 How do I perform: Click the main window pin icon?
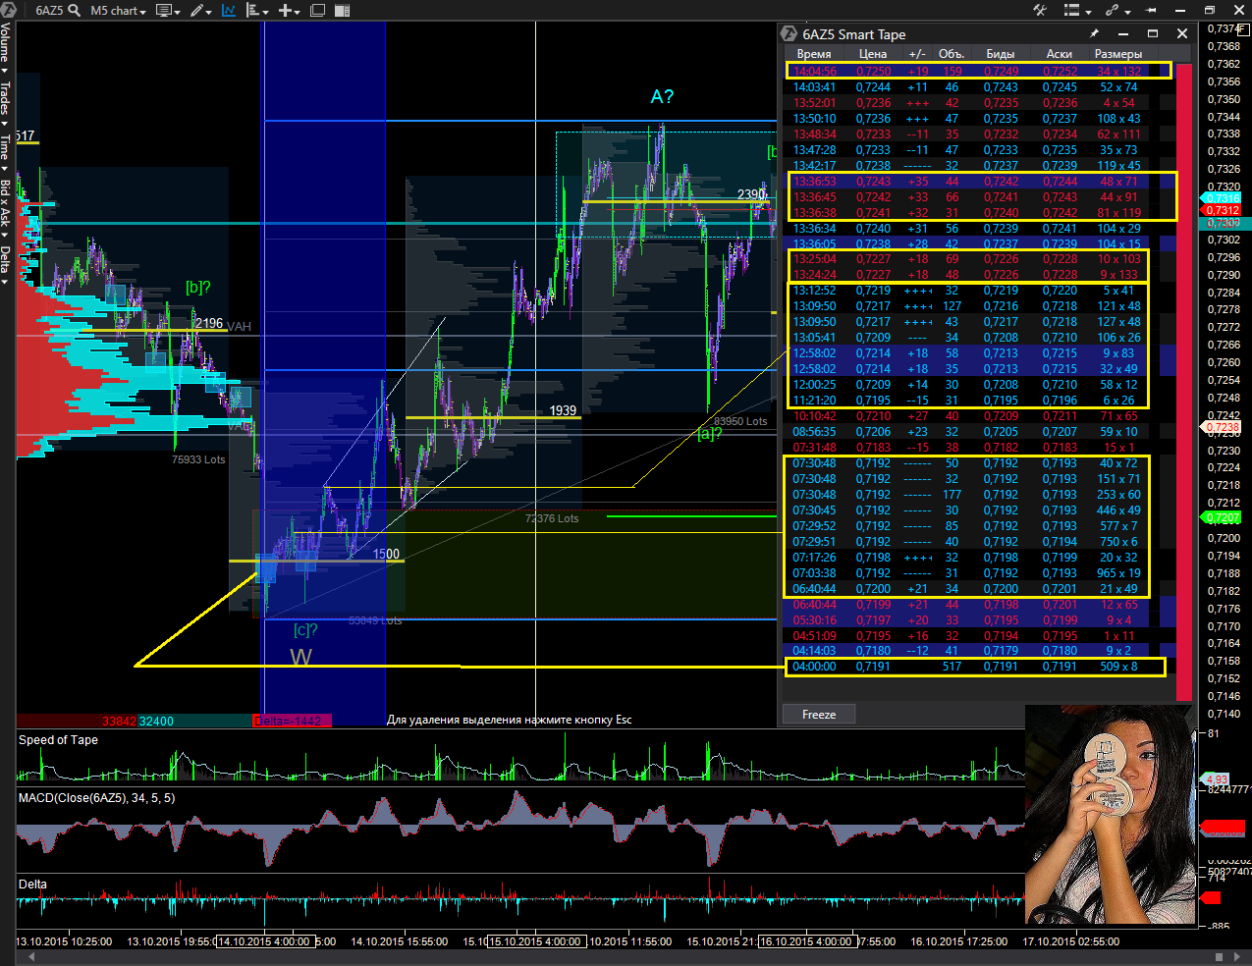pos(1151,11)
